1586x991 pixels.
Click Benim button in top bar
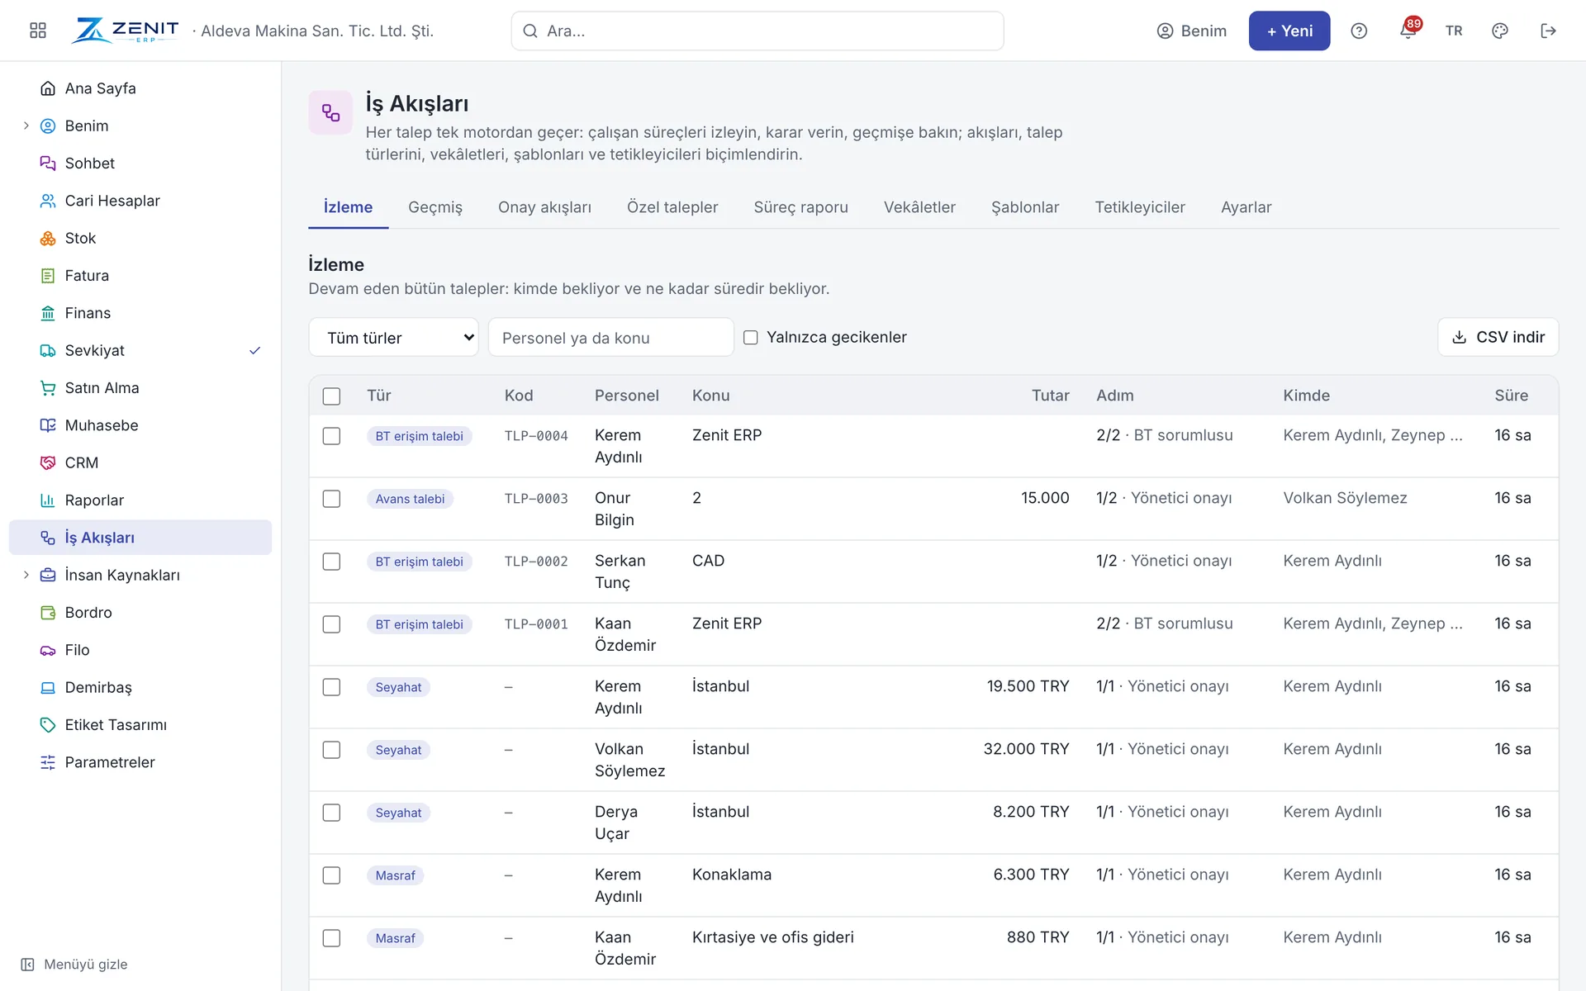click(x=1192, y=31)
